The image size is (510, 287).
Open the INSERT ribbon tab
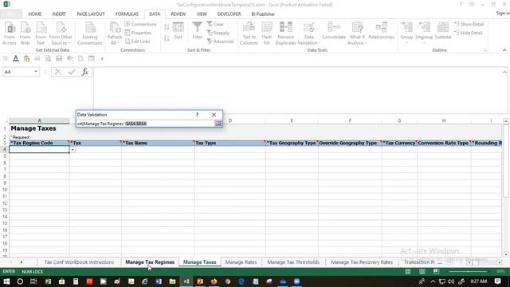click(x=59, y=14)
